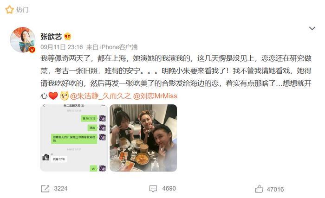This screenshot has width=325, height=198.
Task: Open the repost count 3224
Action: tap(61, 188)
